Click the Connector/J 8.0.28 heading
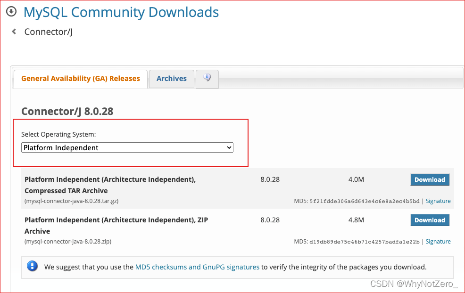The height and width of the screenshot is (293, 465). click(x=67, y=111)
